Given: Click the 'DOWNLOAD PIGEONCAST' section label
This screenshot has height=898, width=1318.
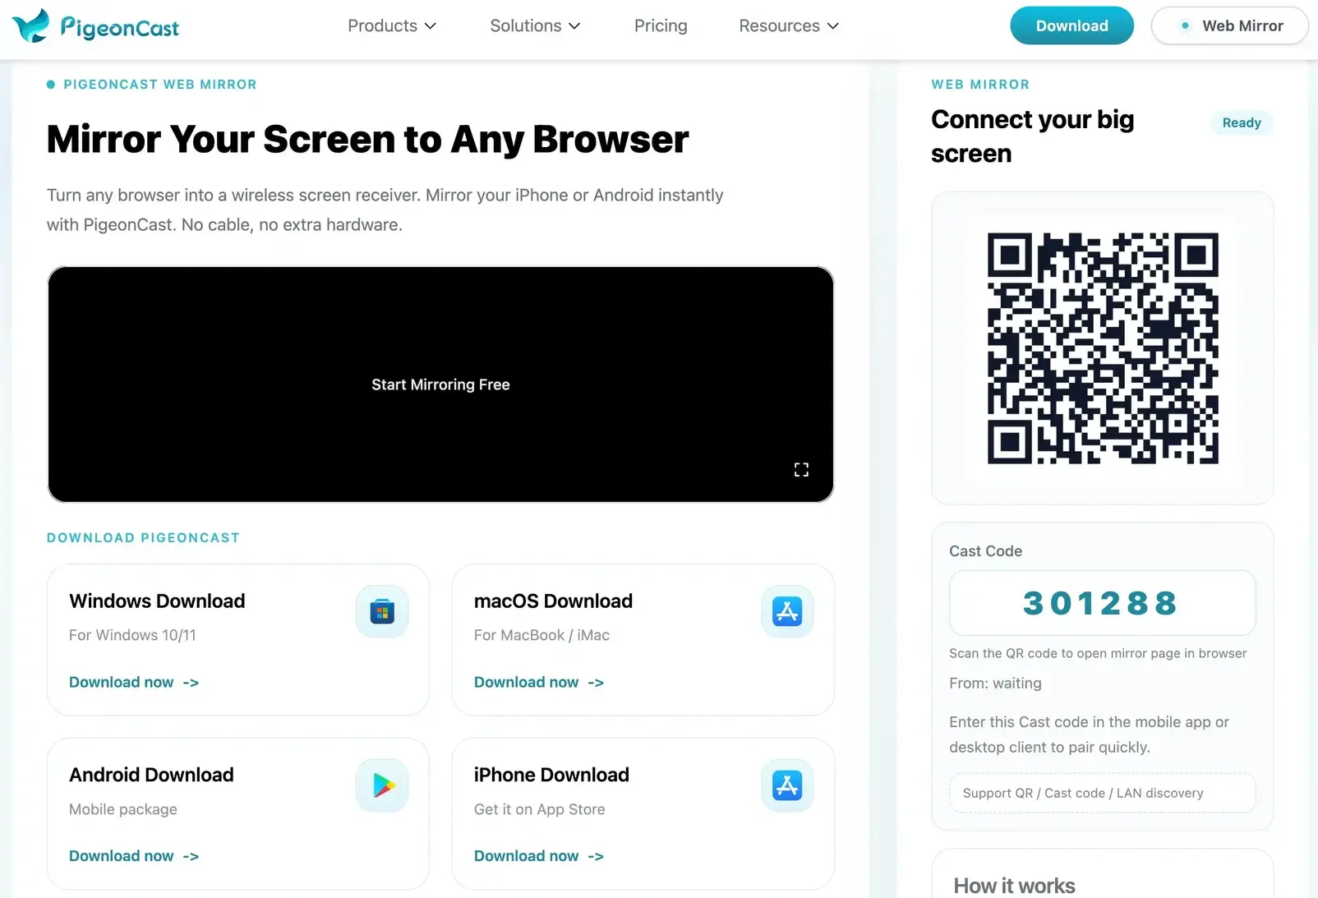Looking at the screenshot, I should (143, 537).
